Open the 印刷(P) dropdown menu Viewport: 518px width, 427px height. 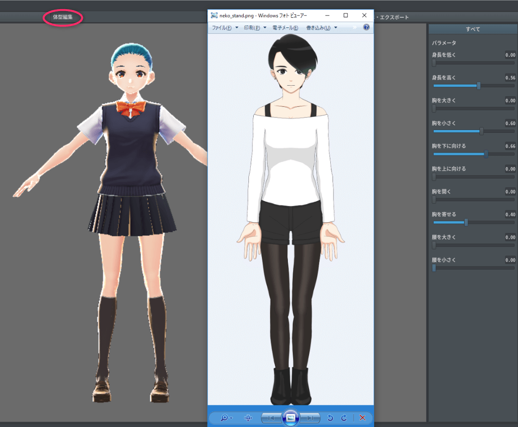coord(255,28)
